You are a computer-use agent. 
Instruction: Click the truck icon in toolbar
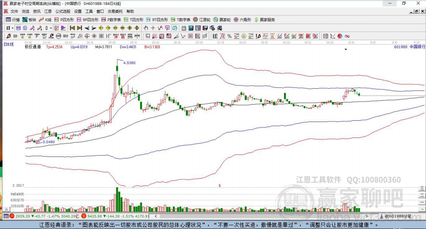click(x=220, y=28)
